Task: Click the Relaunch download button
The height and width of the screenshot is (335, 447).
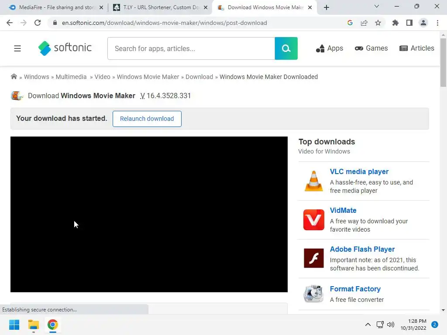Action: click(147, 119)
